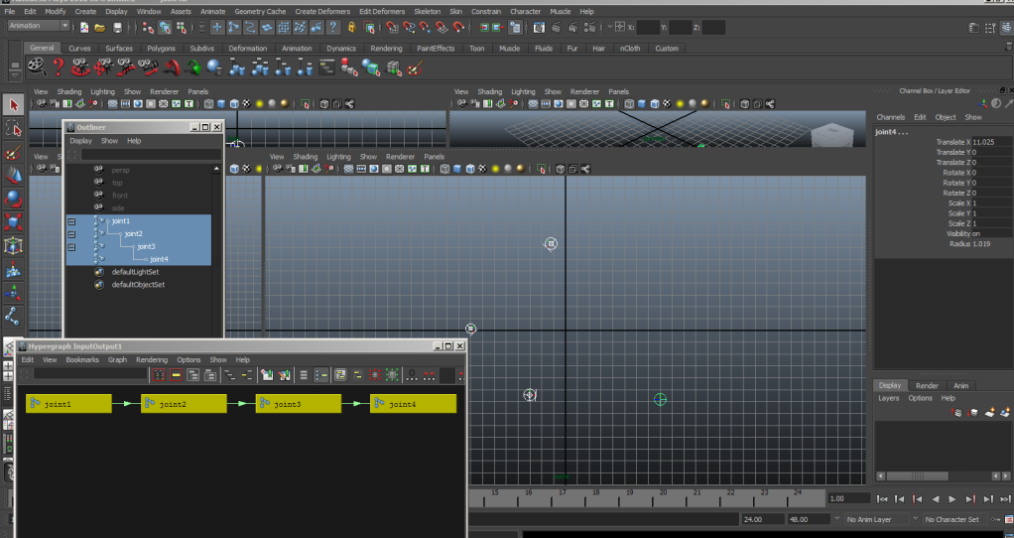Viewport: 1014px width, 538px height.
Task: Click frame 20 on the time slider
Action: click(x=663, y=492)
